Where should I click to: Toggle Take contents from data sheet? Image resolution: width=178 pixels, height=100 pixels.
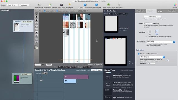point(139,54)
